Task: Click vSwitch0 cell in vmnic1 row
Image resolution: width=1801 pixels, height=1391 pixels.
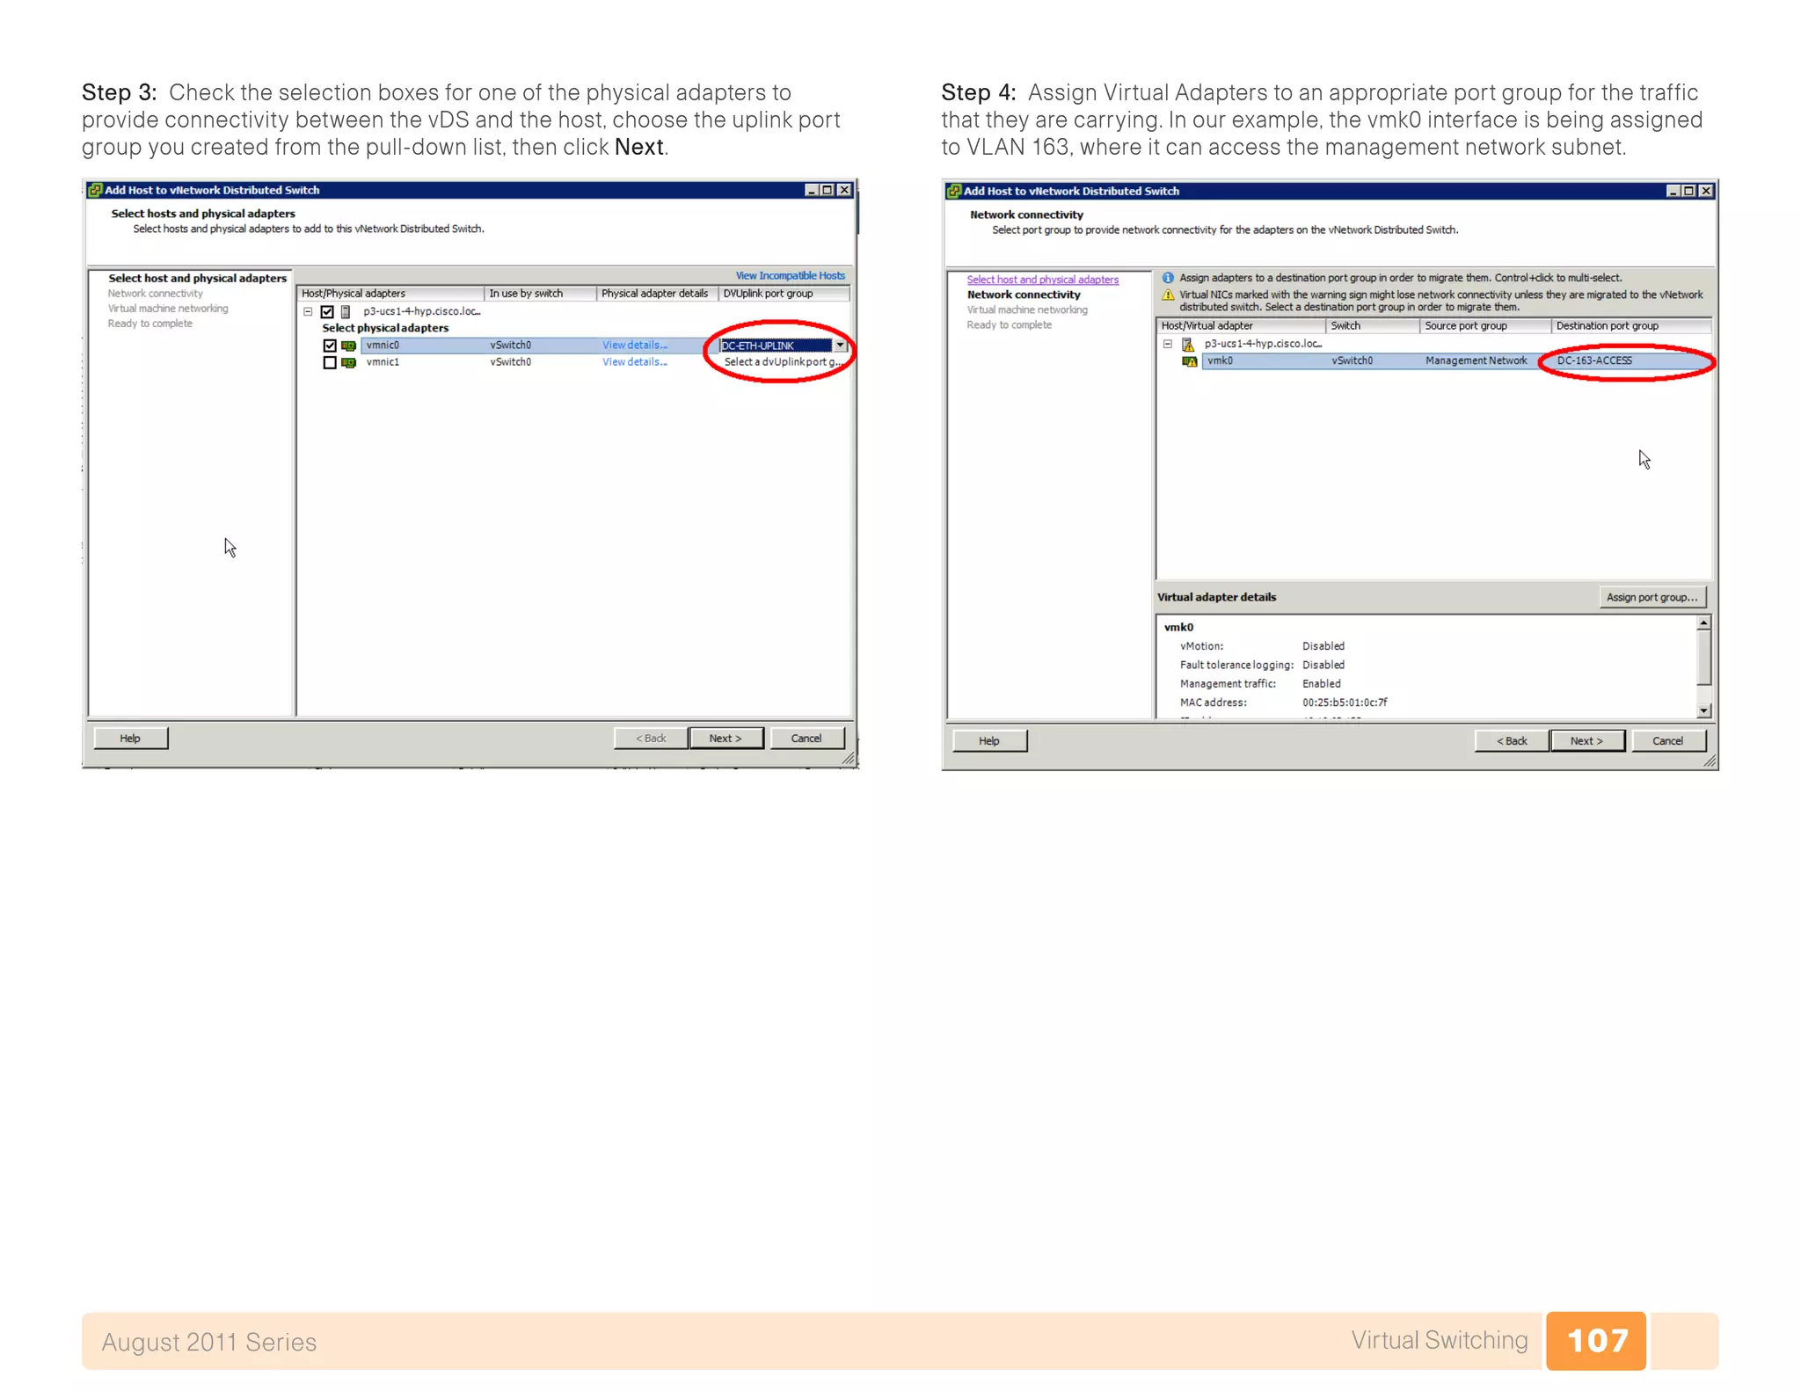Action: (510, 362)
